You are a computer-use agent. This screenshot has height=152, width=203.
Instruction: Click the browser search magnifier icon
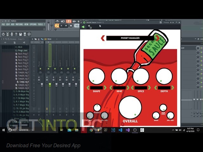(9, 39)
